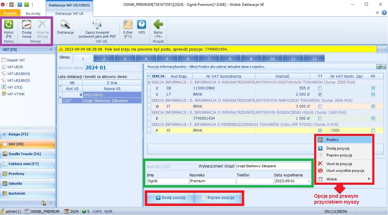Expand SEKCJA C group row
This screenshot has height=215, width=388.
(x=149, y=82)
